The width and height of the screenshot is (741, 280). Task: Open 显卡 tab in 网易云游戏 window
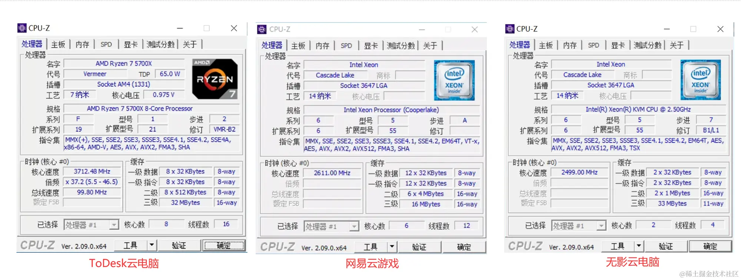[x=370, y=46]
